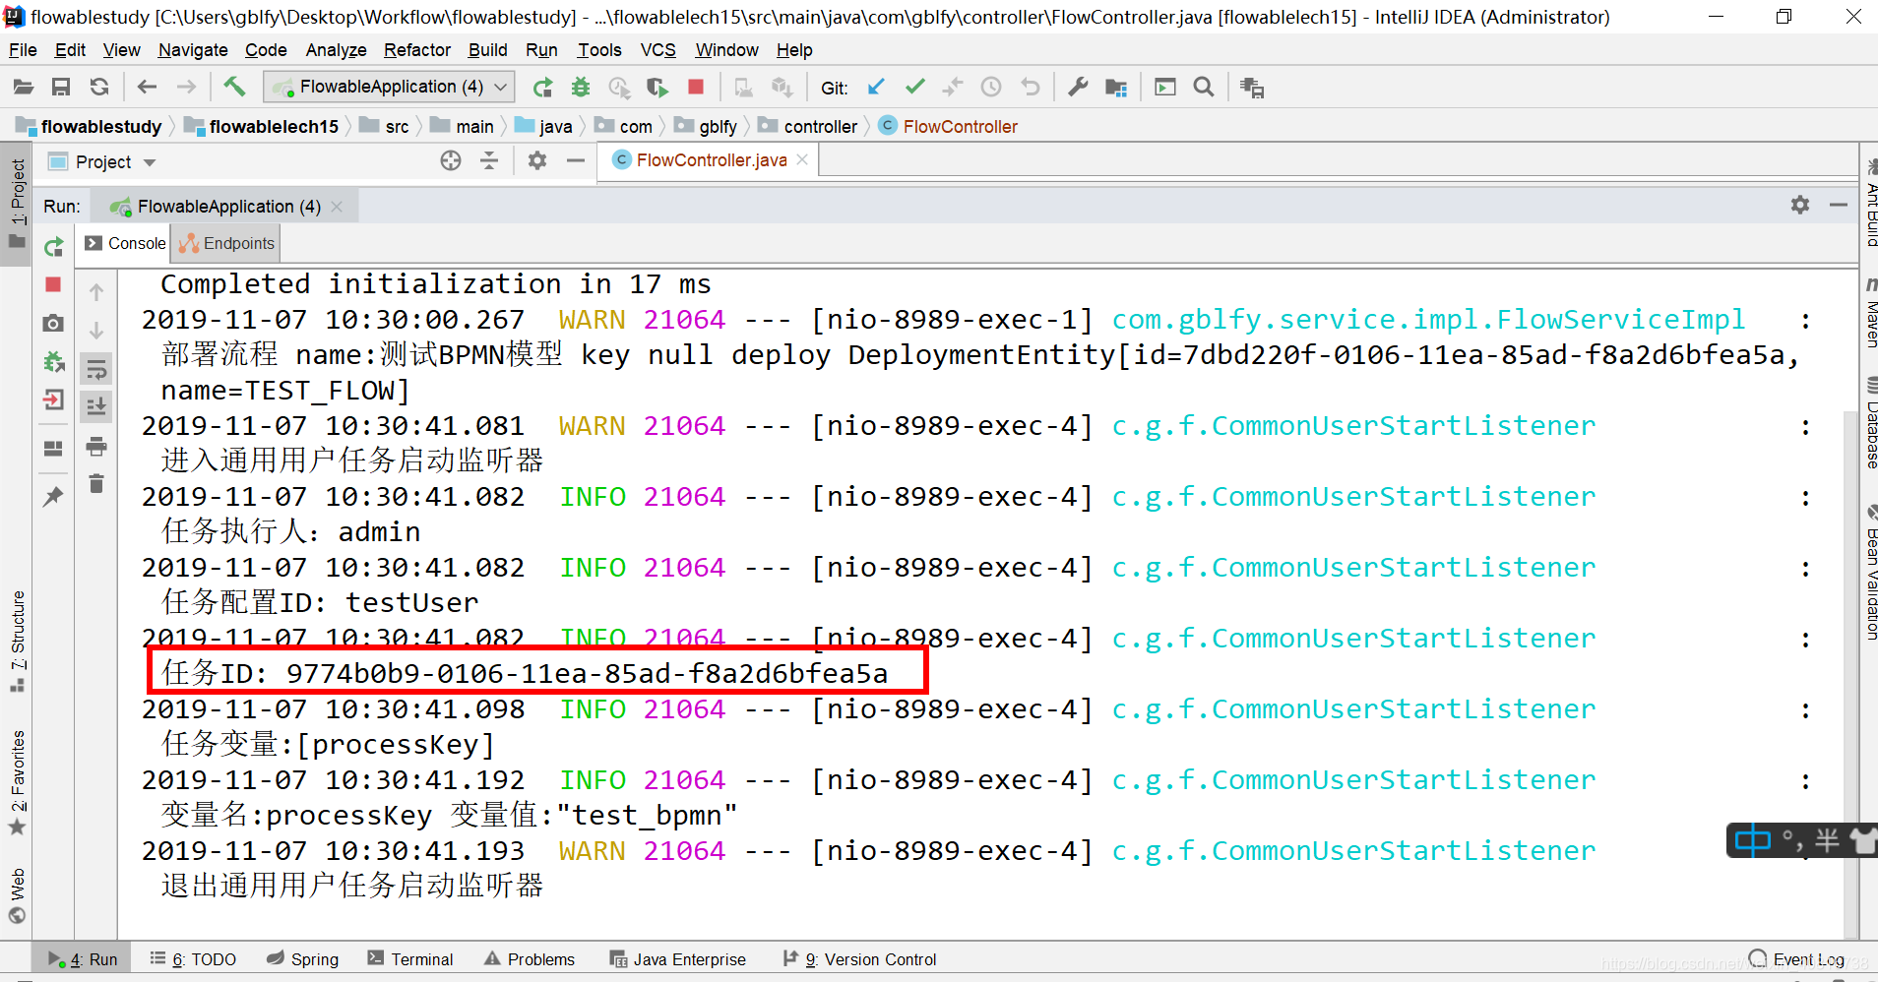This screenshot has width=1878, height=982.
Task: Open TODO tool window
Action: [193, 959]
